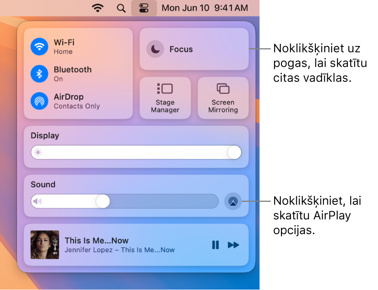Toggle Stage Manager
The height and width of the screenshot is (290, 378).
[x=165, y=98]
